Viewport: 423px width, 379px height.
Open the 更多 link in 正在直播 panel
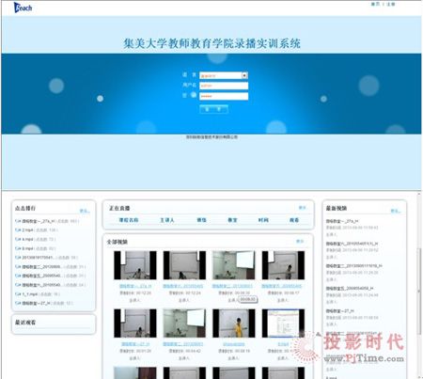303,208
